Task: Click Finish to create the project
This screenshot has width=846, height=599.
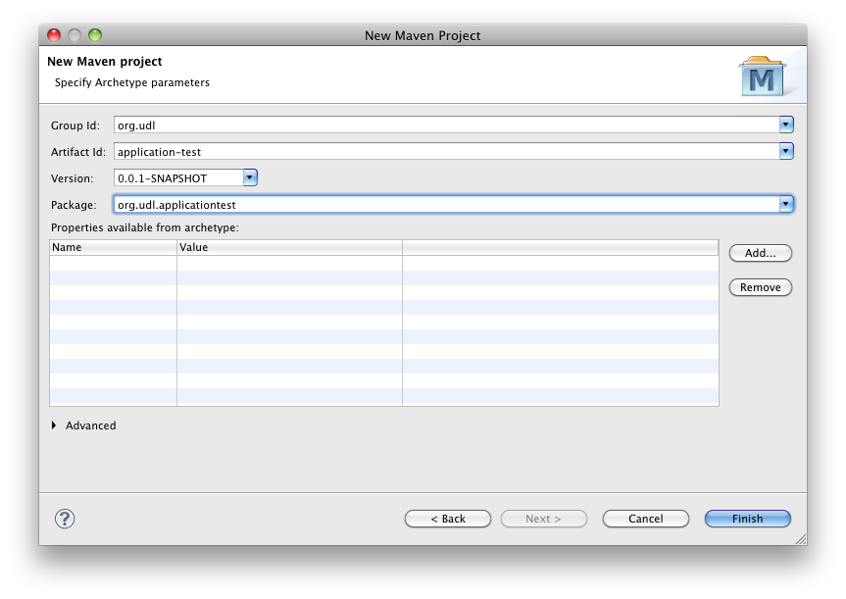Action: coord(747,519)
